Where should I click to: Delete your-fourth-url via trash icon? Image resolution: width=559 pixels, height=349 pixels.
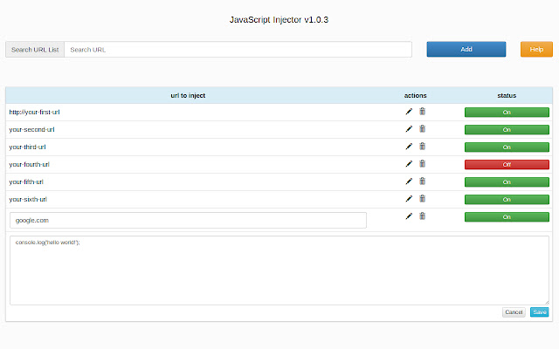(422, 164)
